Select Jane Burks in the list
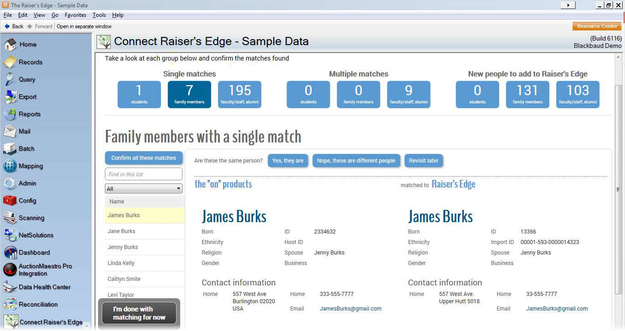625x331 pixels. (x=145, y=231)
